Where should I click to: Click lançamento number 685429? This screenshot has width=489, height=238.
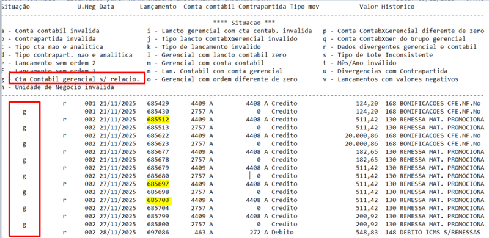point(158,103)
